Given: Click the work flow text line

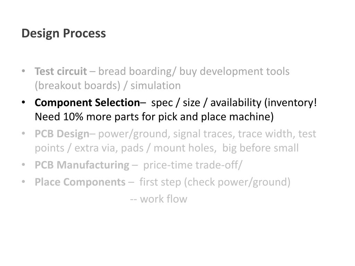Looking at the screenshot, I should click(x=159, y=199).
